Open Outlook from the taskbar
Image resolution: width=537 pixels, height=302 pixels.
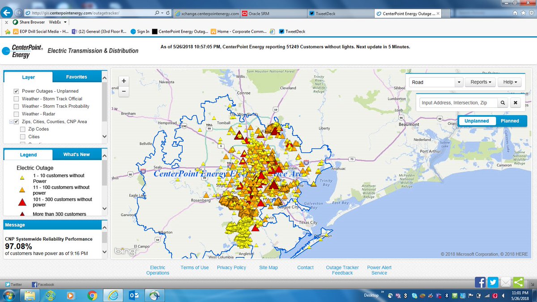click(x=133, y=295)
